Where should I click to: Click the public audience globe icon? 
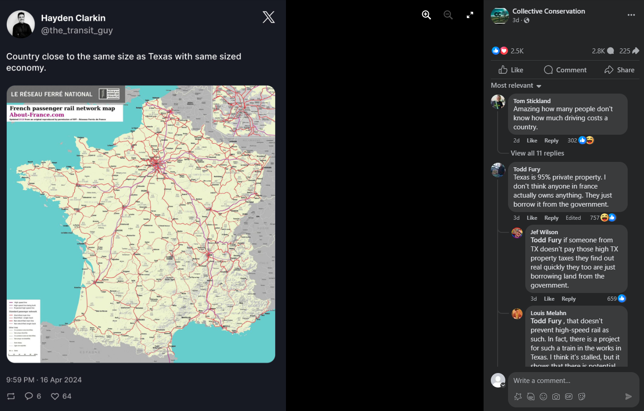click(527, 20)
